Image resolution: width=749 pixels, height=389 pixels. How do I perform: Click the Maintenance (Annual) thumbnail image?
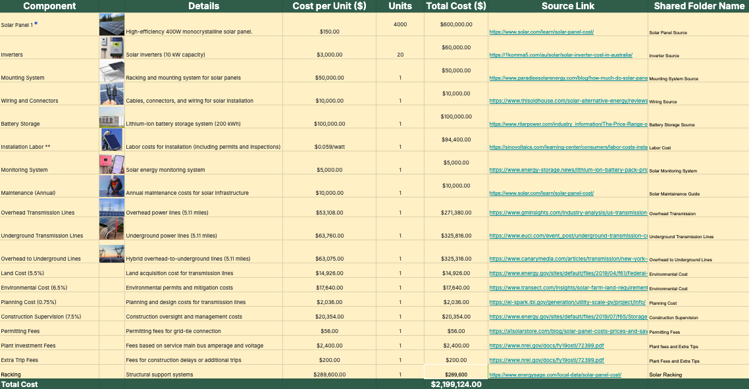(x=112, y=186)
